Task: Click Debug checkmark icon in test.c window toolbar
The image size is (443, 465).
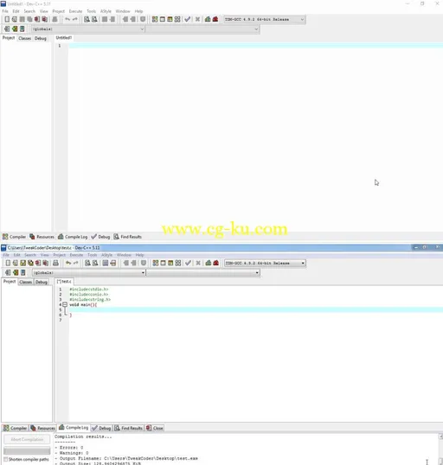Action: tap(188, 263)
